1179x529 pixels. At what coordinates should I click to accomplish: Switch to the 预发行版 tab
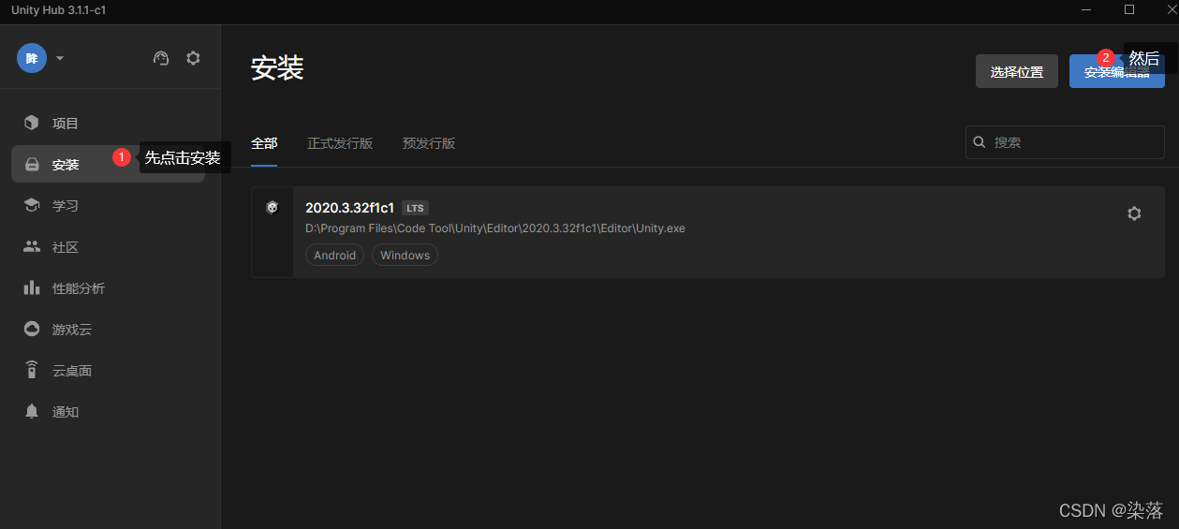(429, 143)
